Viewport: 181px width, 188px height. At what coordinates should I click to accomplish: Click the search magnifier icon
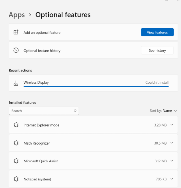tap(75, 111)
